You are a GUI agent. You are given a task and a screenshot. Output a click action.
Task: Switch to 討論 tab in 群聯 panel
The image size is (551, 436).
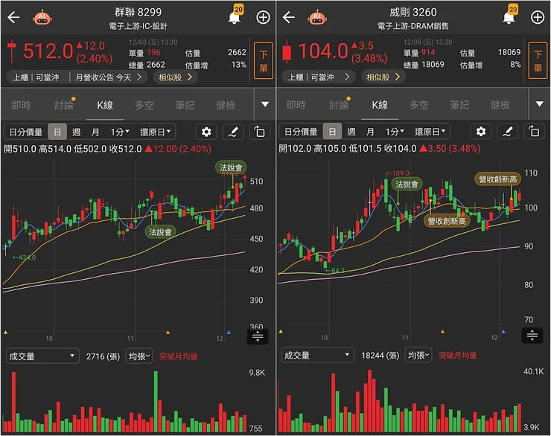[64, 105]
